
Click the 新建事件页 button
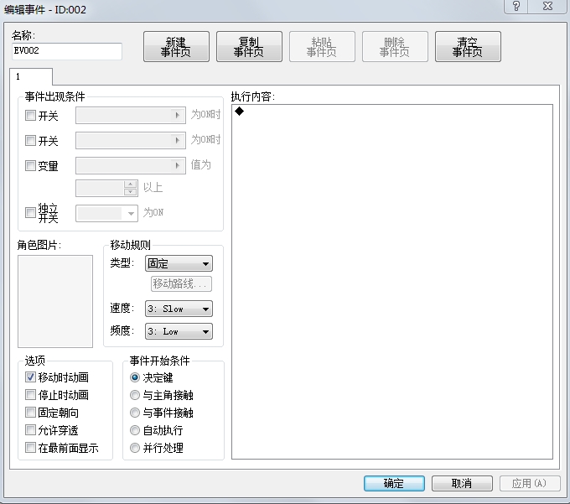pyautogui.click(x=176, y=47)
